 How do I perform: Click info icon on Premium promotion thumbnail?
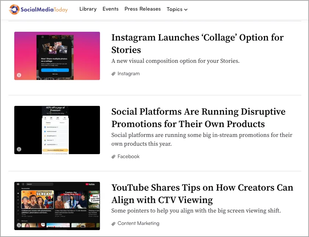19,149
